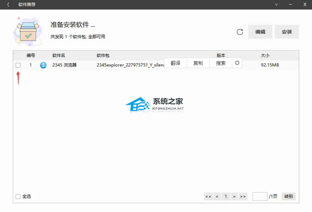This screenshot has height=212, width=312.
Task: Select the 2345explorer package filename cell
Action: (131, 65)
